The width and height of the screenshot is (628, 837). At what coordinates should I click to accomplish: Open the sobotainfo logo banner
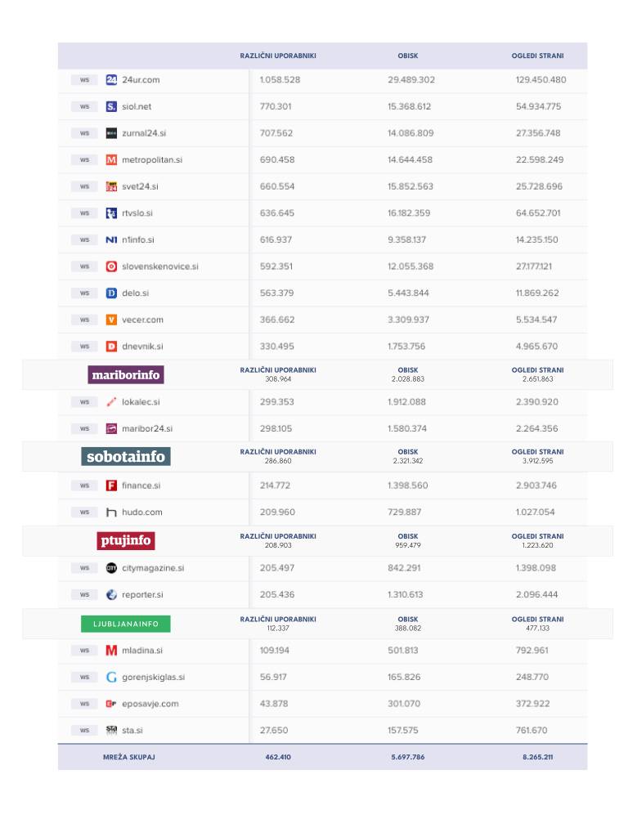[x=126, y=457]
